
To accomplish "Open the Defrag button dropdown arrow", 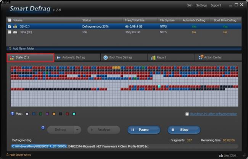I will click(x=77, y=130).
